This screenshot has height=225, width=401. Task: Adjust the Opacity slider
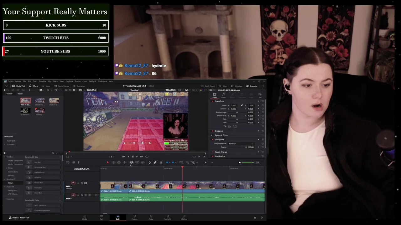point(237,147)
